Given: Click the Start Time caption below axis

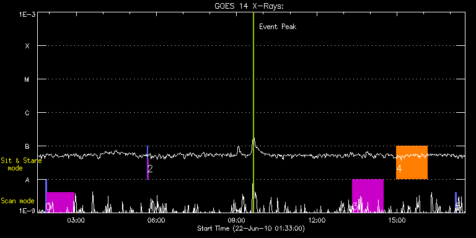Looking at the screenshot, I should 251,229.
